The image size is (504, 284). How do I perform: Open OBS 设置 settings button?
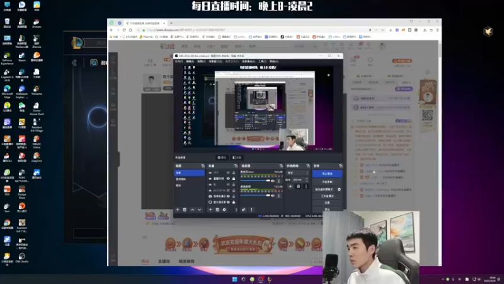tap(327, 203)
